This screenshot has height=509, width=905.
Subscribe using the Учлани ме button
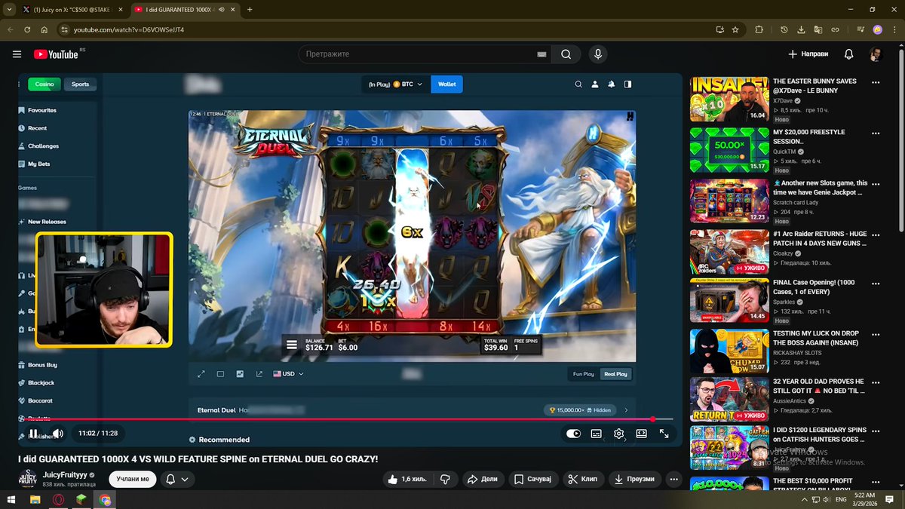pyautogui.click(x=133, y=479)
